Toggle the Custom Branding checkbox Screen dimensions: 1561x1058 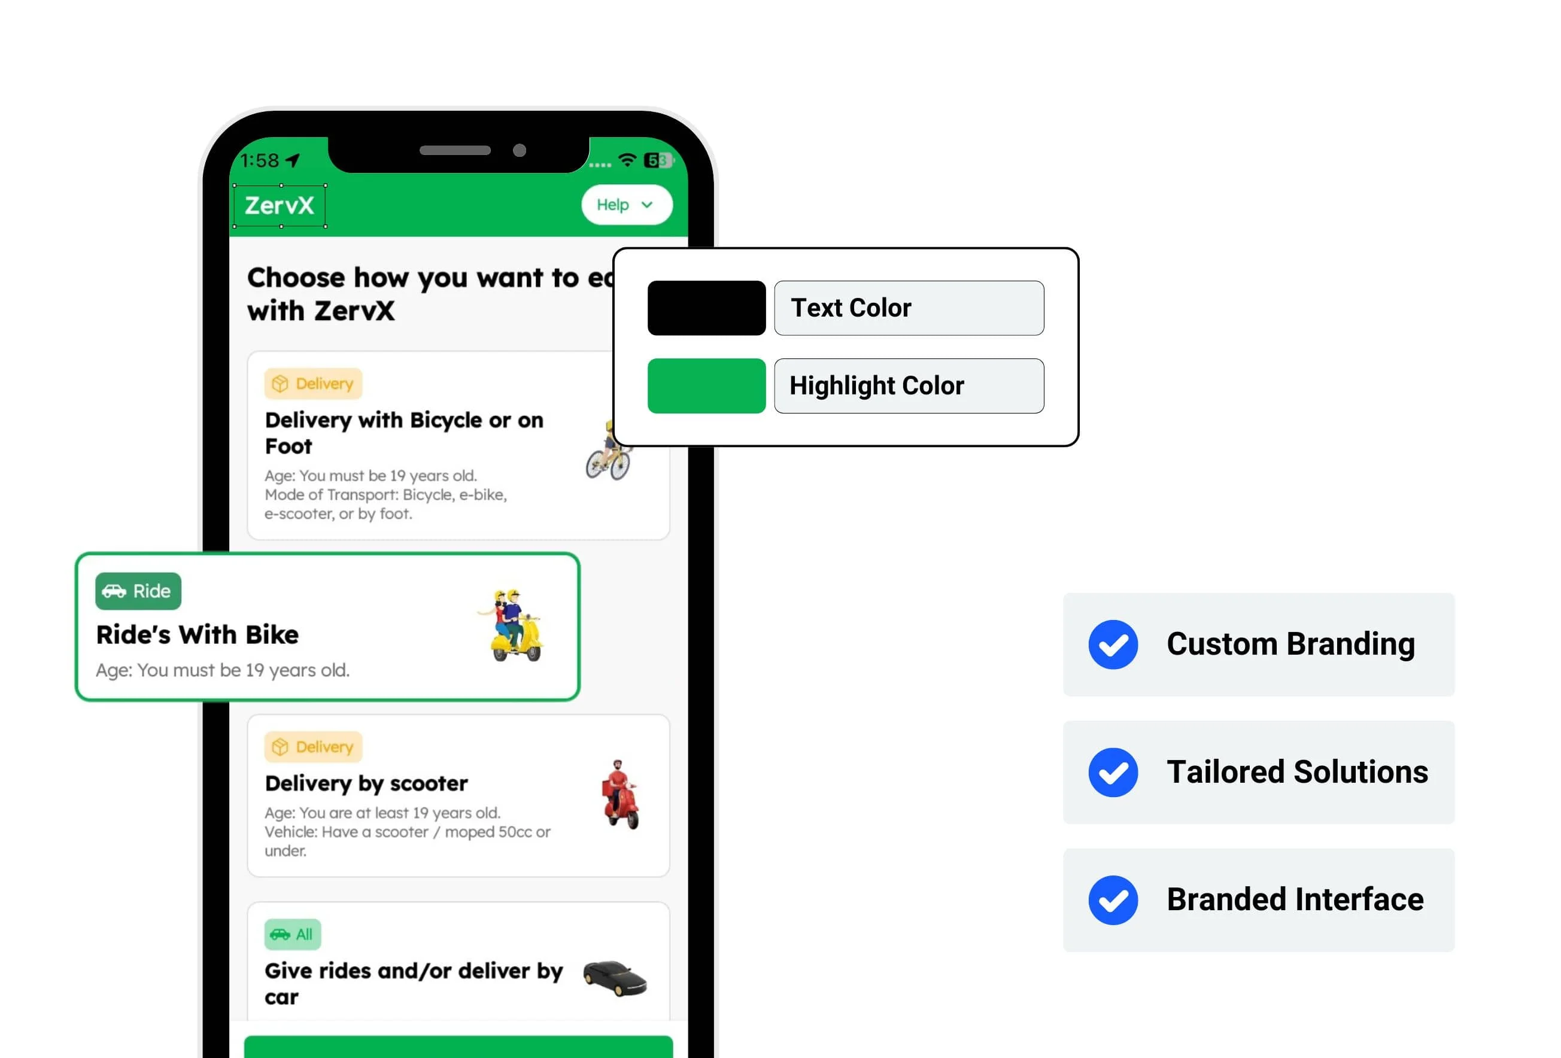point(1111,643)
